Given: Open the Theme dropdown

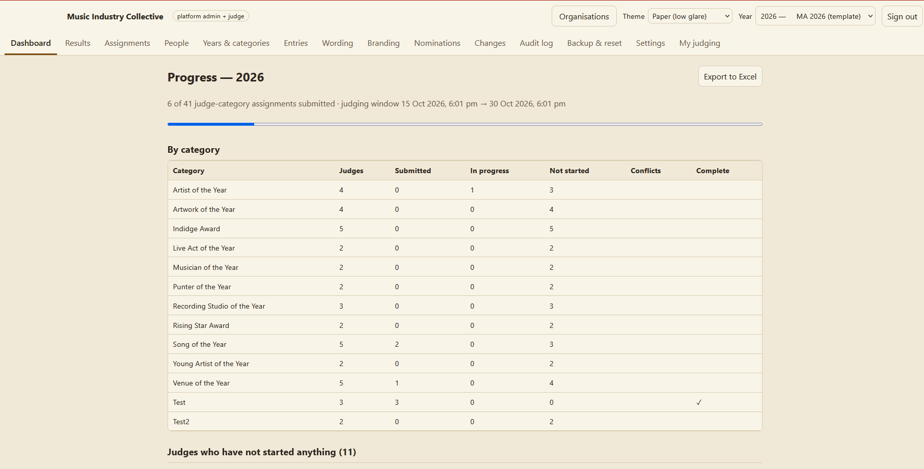Looking at the screenshot, I should coord(690,16).
